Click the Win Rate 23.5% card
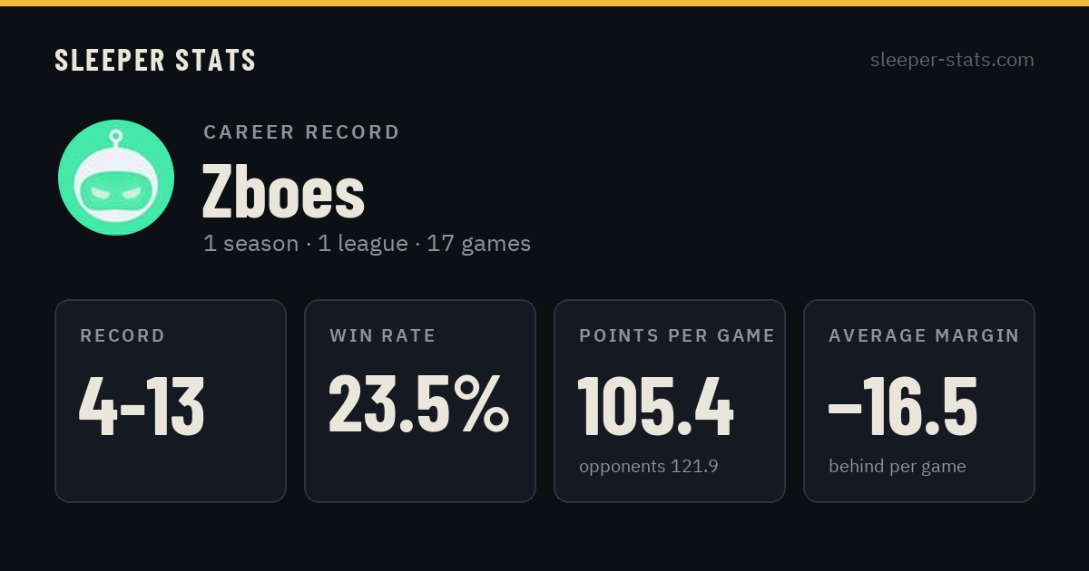The height and width of the screenshot is (571, 1089). 420,401
